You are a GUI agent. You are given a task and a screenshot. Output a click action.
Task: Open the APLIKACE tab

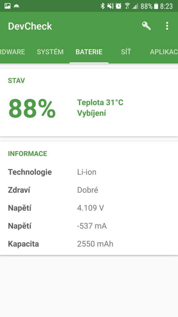tap(164, 52)
